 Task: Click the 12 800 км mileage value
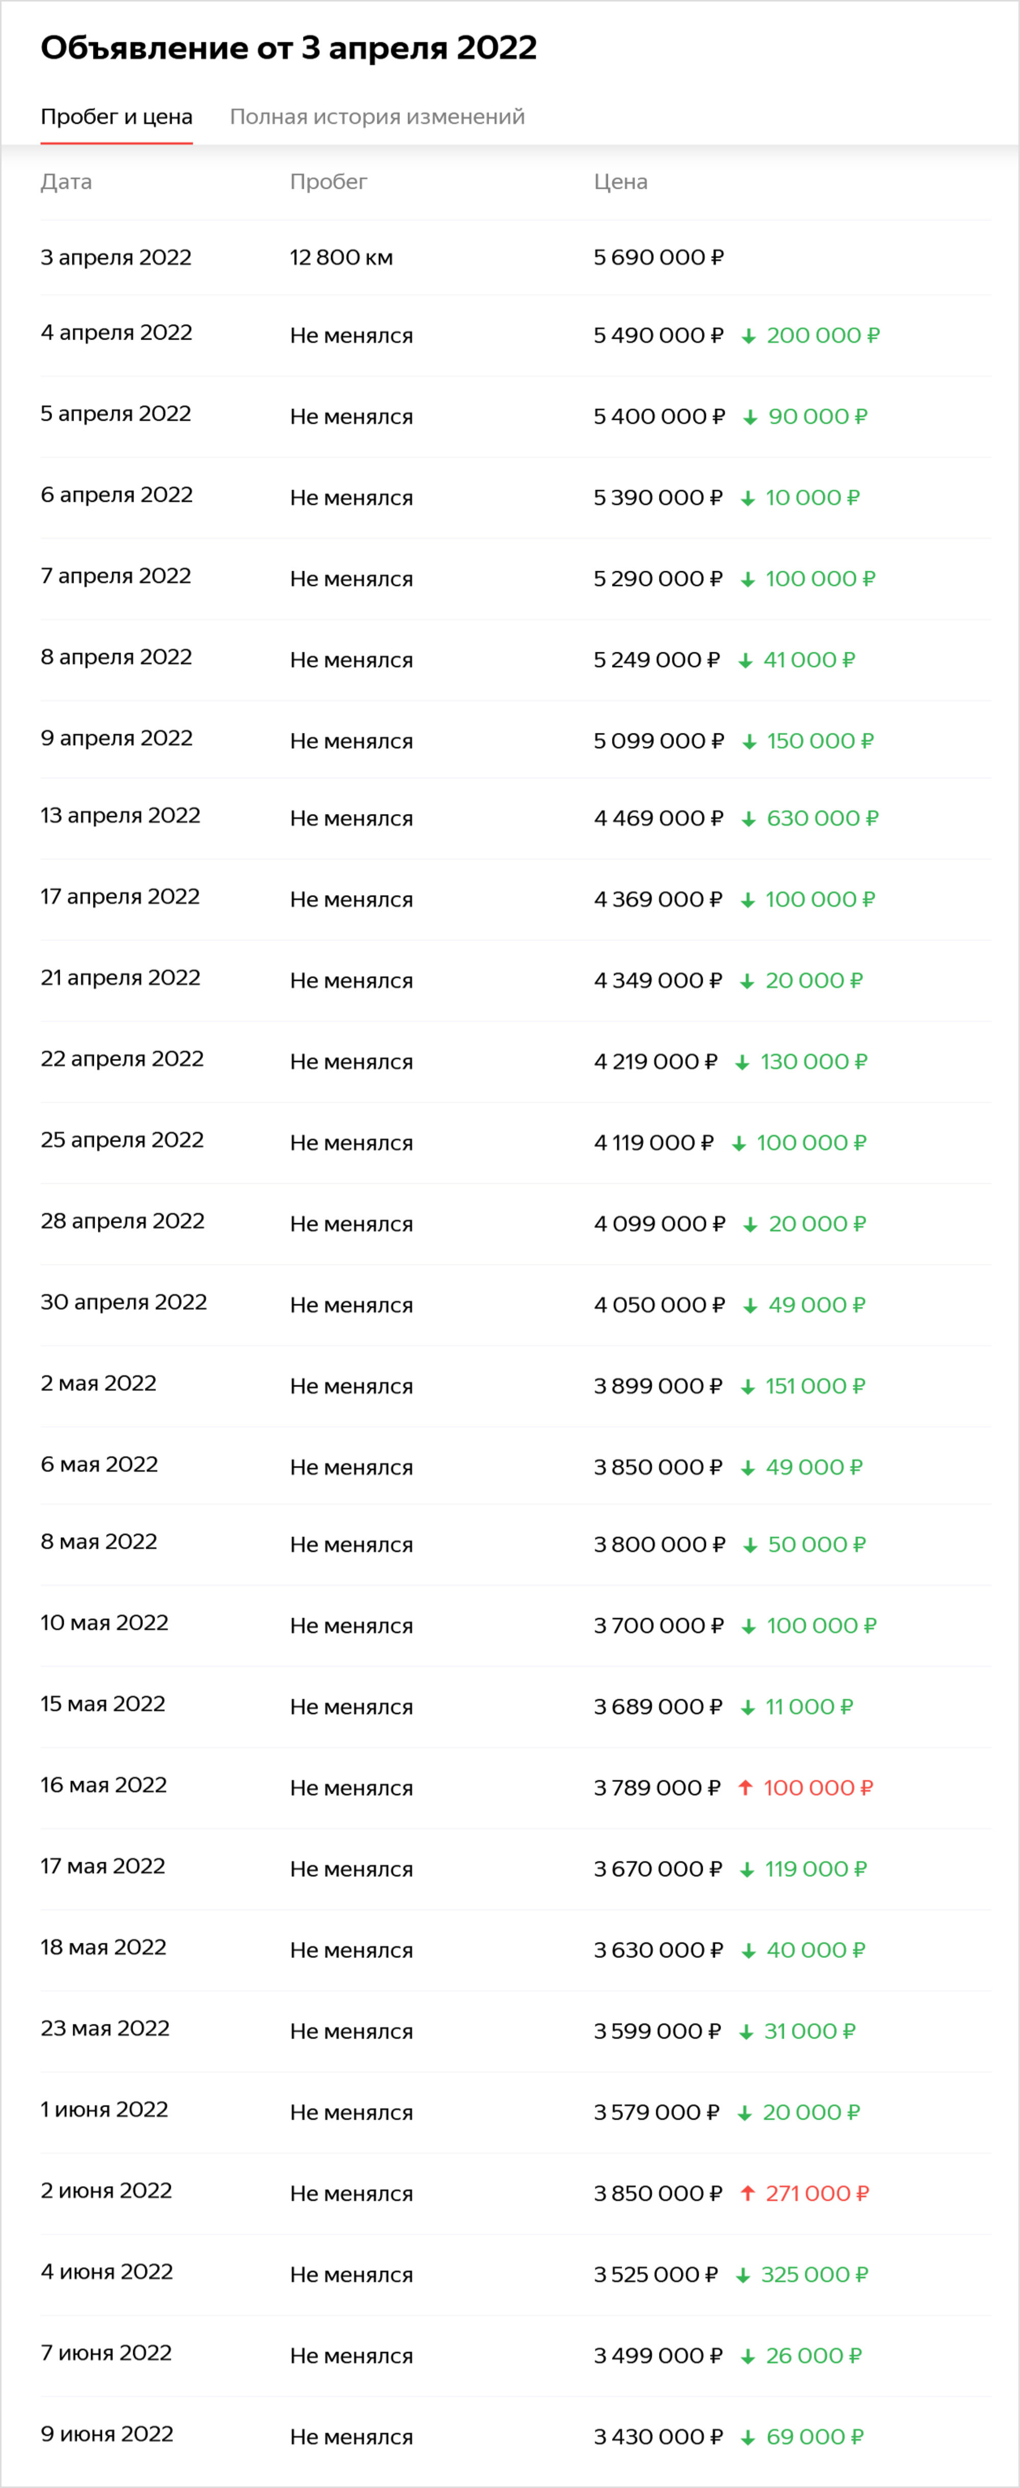(342, 257)
